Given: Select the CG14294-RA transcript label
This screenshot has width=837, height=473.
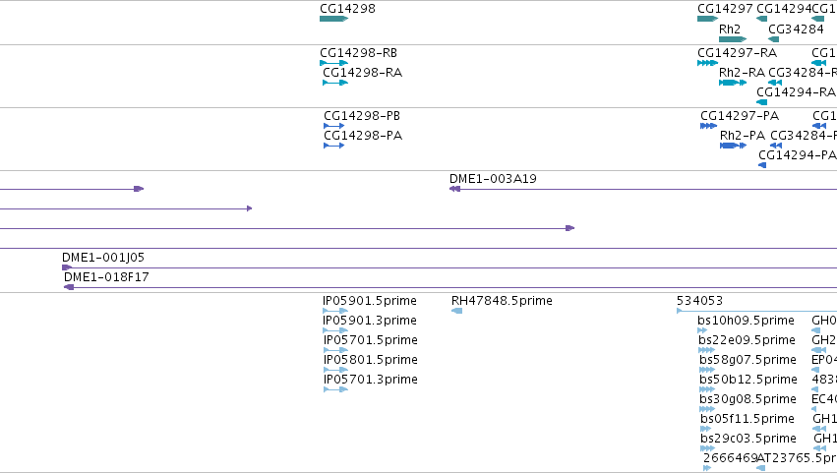Looking at the screenshot, I should 796,92.
